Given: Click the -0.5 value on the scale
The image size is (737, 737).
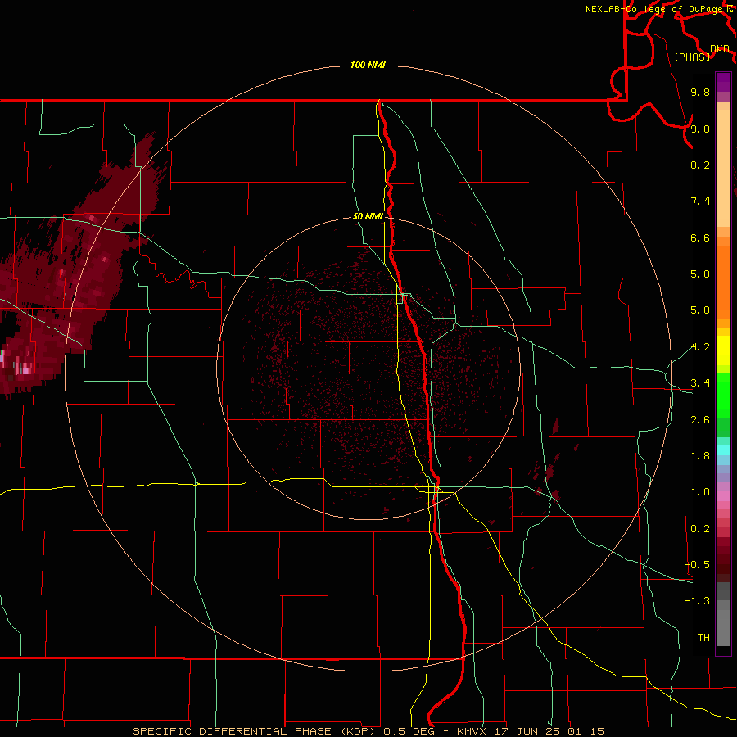Looking at the screenshot, I should [x=697, y=565].
